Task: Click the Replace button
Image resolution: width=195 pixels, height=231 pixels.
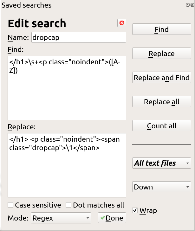Action: point(161,54)
